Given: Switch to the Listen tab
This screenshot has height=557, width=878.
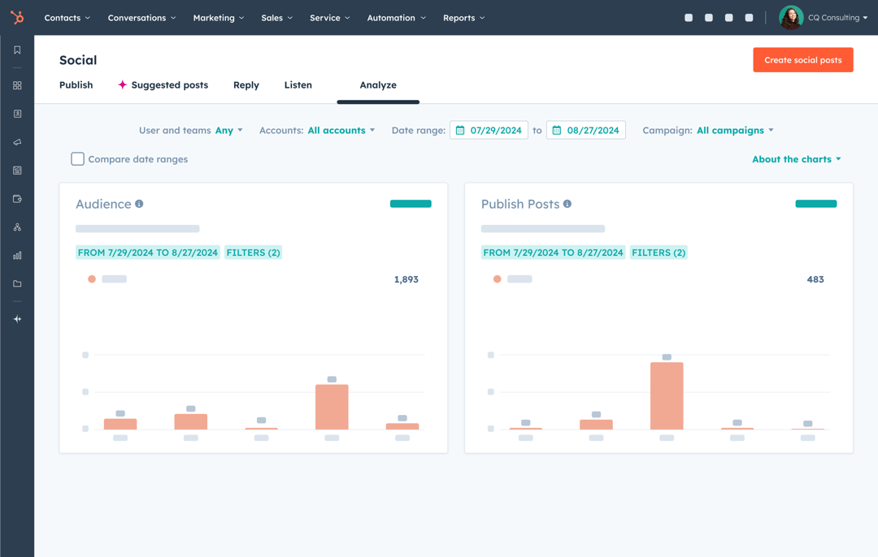Looking at the screenshot, I should [x=298, y=85].
